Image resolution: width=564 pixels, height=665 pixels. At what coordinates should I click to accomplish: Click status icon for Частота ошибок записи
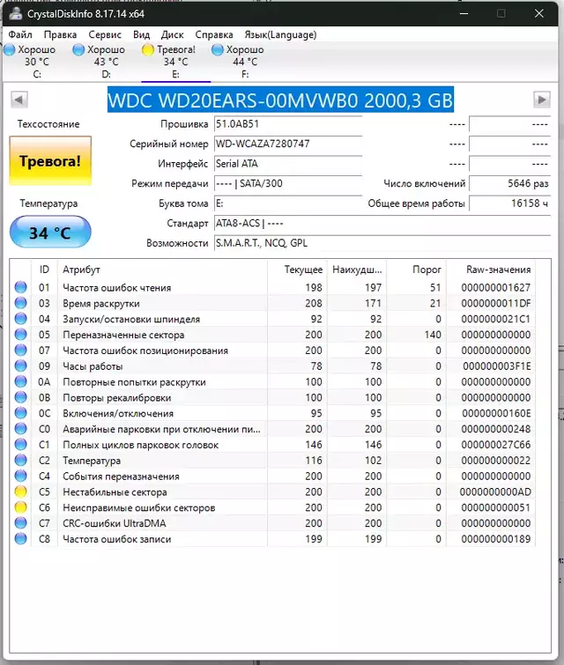point(21,539)
